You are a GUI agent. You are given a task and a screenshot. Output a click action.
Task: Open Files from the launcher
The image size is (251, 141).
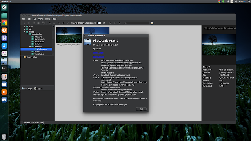[x=4, y=15]
